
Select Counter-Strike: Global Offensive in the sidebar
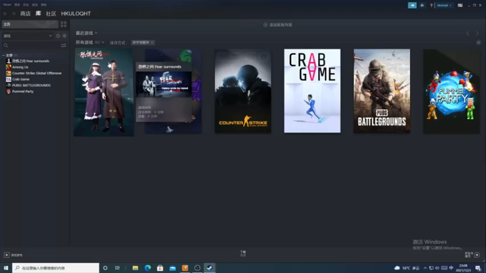click(x=36, y=73)
